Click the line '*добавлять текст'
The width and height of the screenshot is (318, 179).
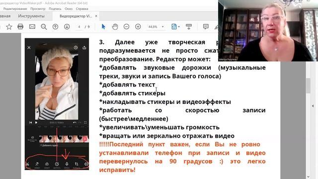127,85
